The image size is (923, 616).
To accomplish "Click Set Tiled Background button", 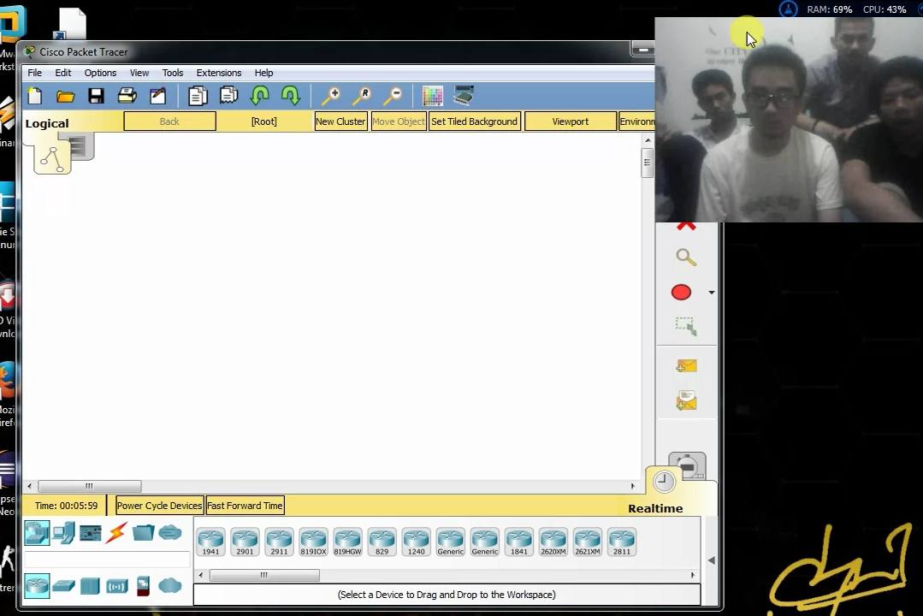I will coord(475,121).
